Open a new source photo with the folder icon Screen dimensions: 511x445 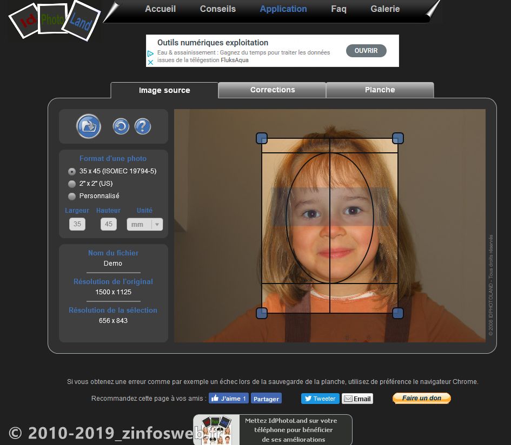(88, 126)
